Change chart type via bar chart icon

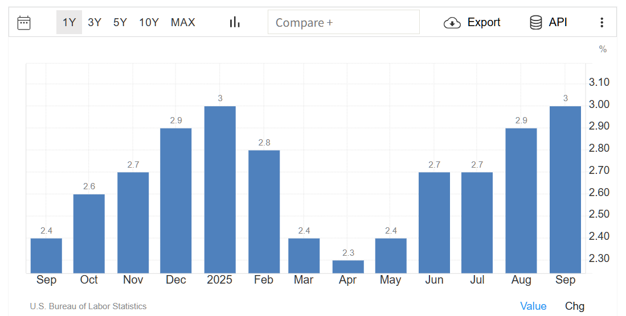click(x=235, y=22)
